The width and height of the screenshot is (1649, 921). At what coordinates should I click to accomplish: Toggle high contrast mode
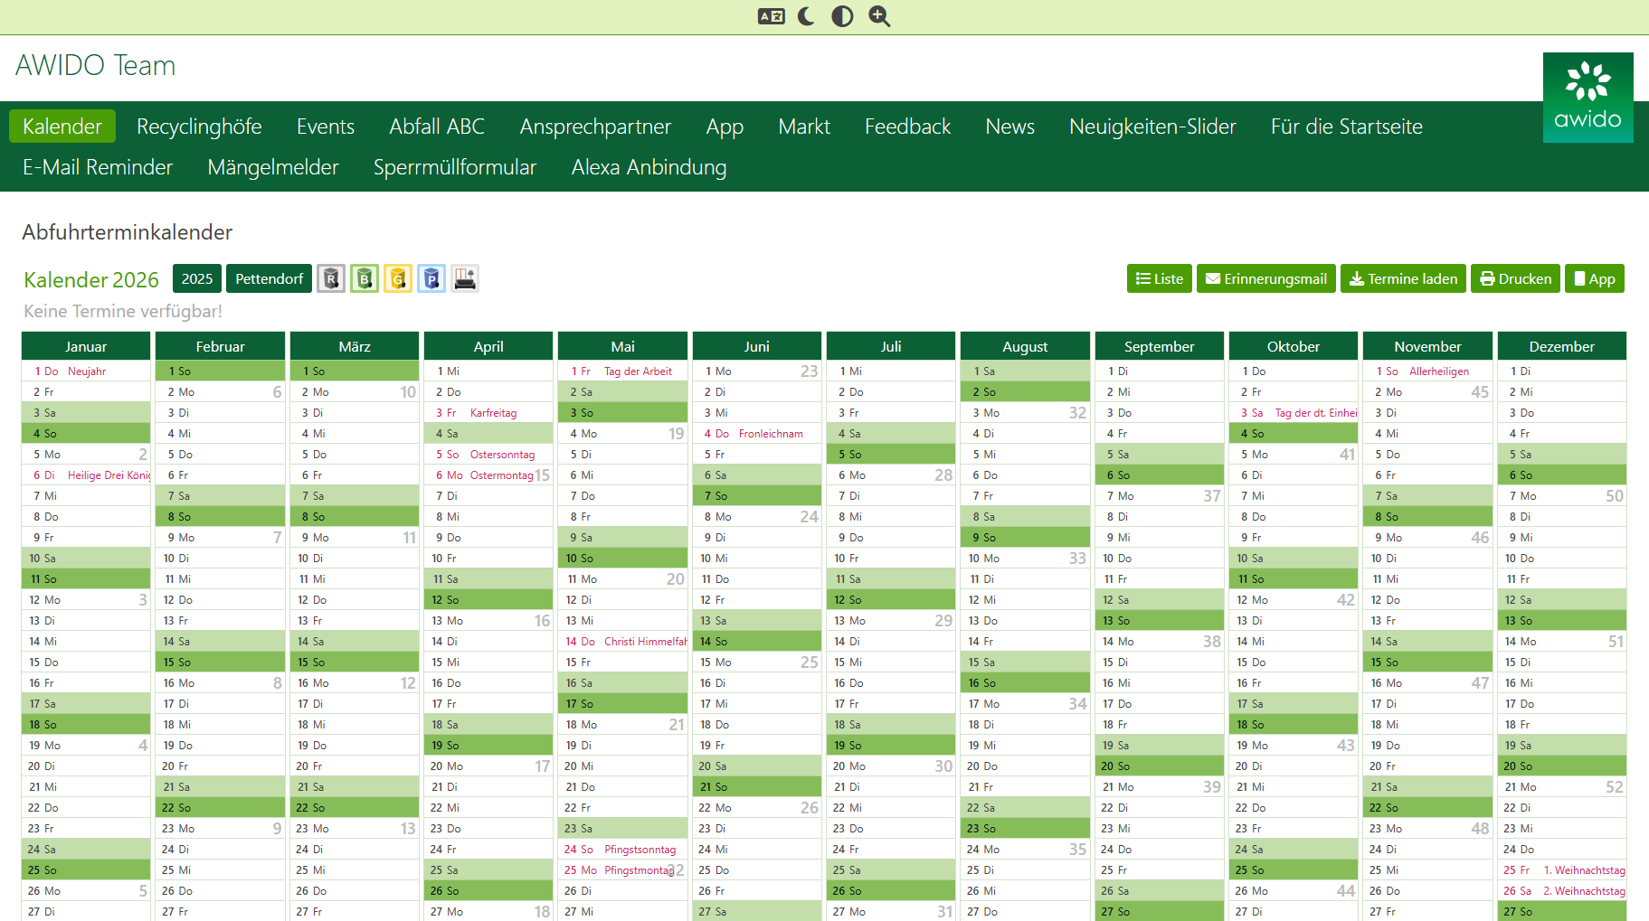842,16
